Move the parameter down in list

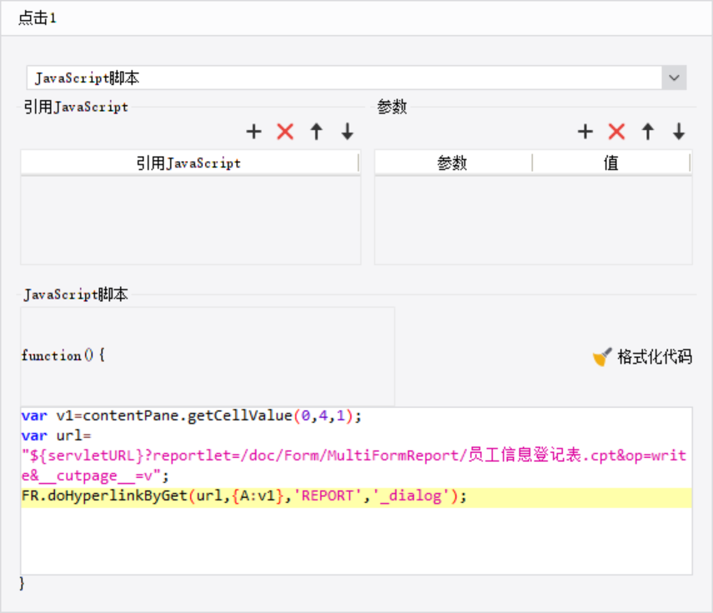click(679, 131)
